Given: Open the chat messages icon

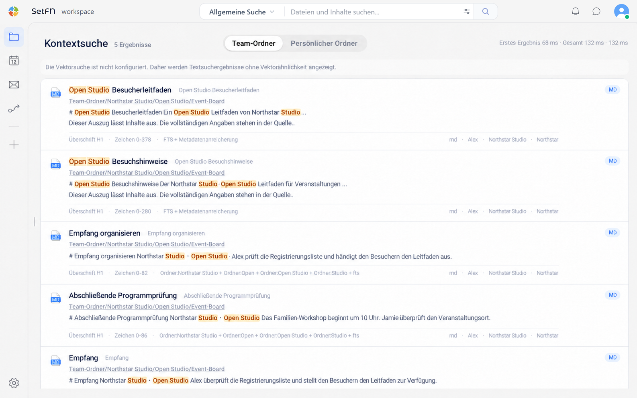Looking at the screenshot, I should click(596, 12).
